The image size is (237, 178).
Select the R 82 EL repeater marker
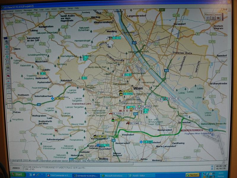click(116, 38)
